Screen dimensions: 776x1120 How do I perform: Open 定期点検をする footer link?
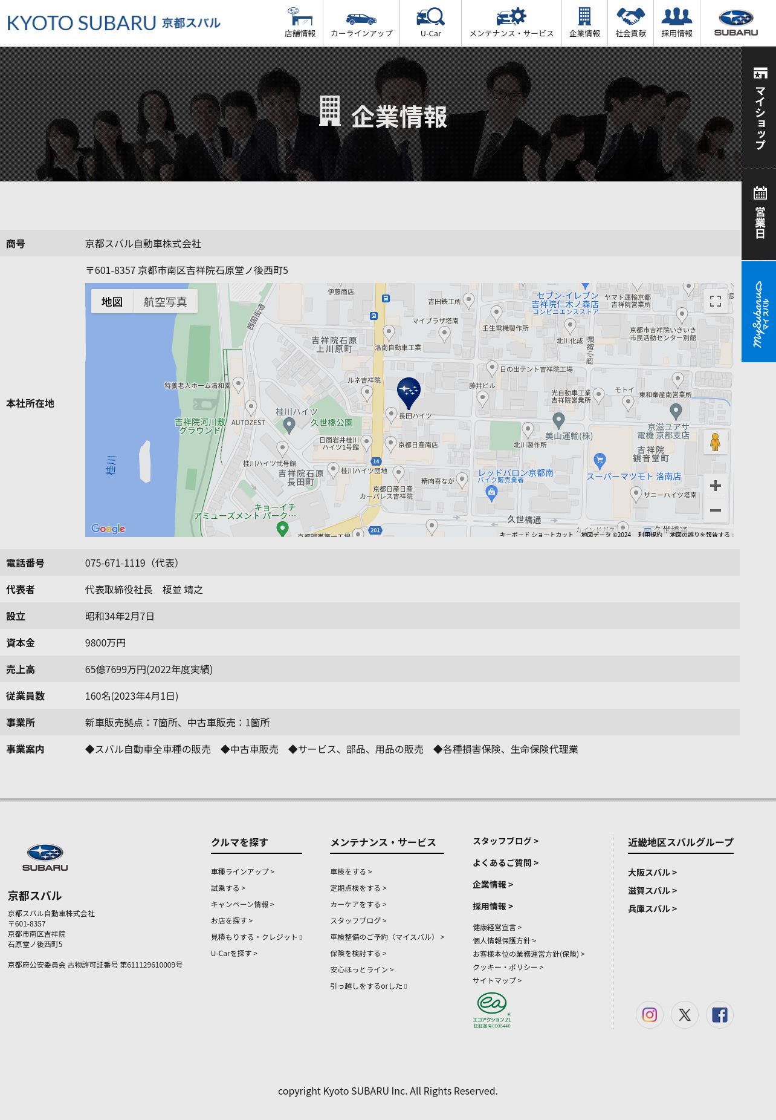(x=358, y=888)
